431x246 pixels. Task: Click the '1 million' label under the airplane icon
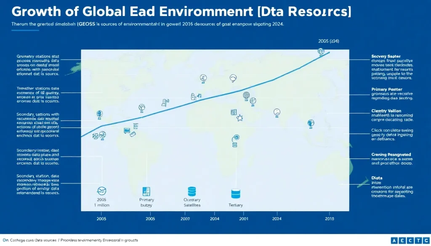(x=102, y=205)
